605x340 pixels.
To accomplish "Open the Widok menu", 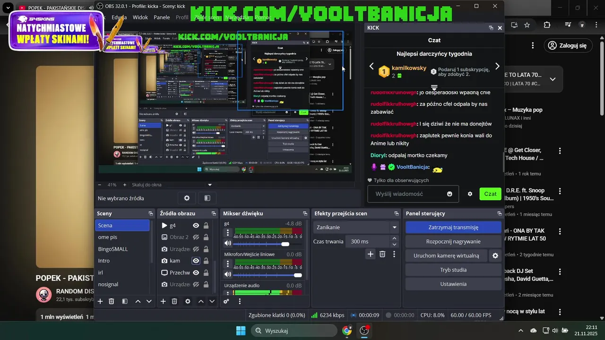I will tap(140, 17).
